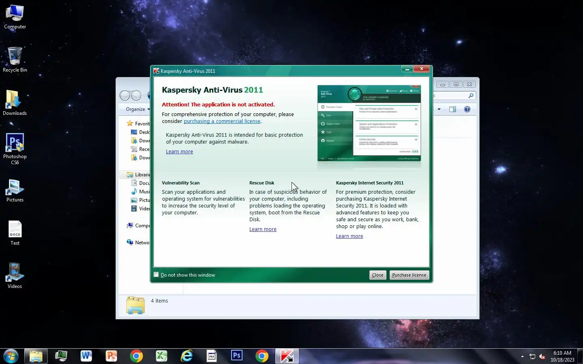This screenshot has height=364, width=583.
Task: Show hidden tray icons arrow
Action: tap(522, 356)
